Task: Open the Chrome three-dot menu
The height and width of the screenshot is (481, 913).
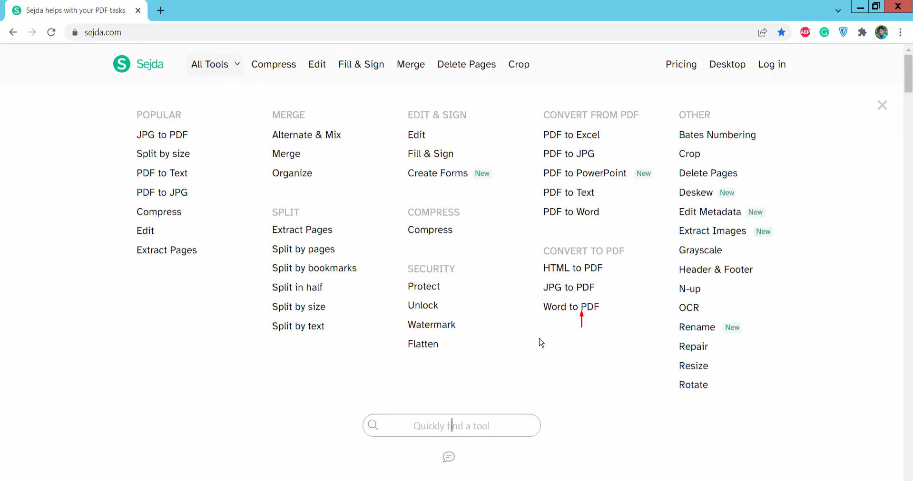Action: [x=900, y=32]
